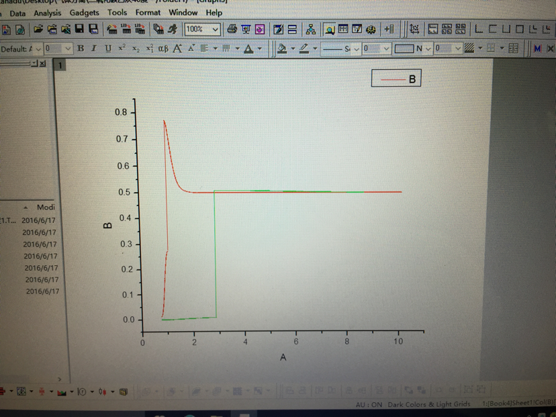Toggle Underline text formatting

[x=108, y=48]
